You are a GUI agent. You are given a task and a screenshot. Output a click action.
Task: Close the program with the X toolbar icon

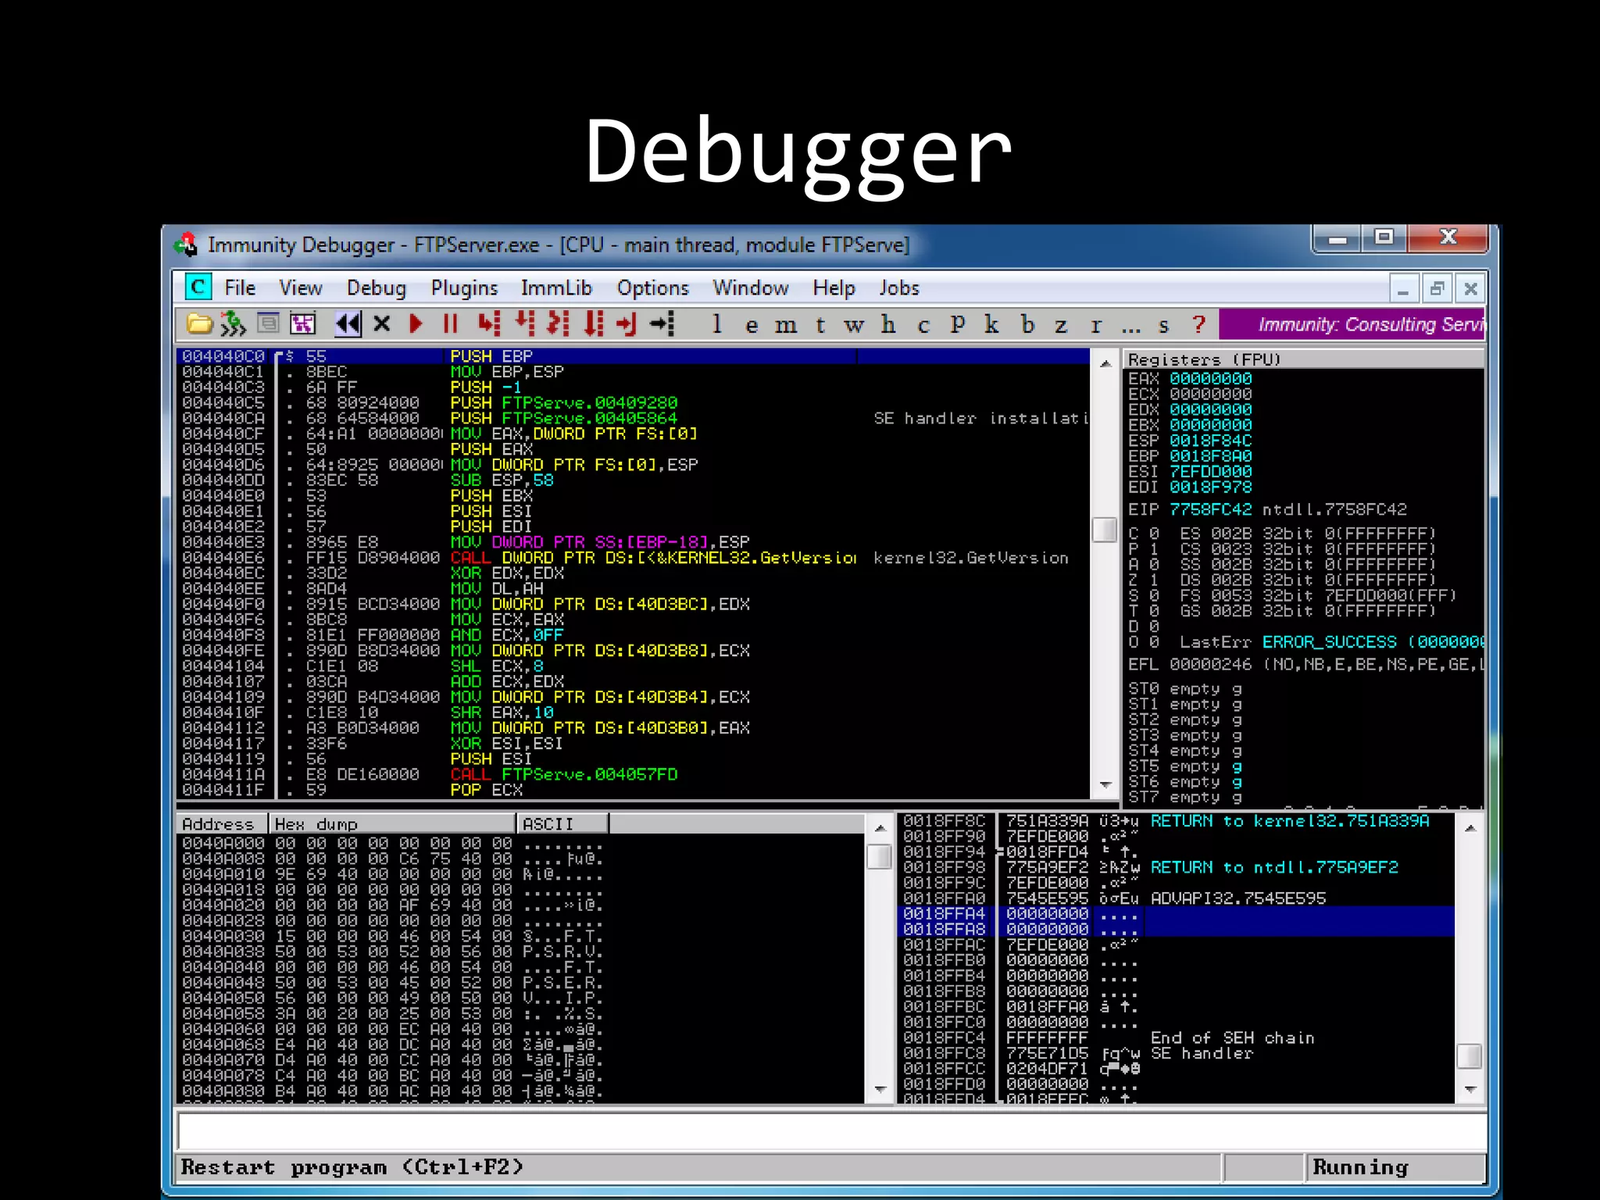click(x=382, y=323)
